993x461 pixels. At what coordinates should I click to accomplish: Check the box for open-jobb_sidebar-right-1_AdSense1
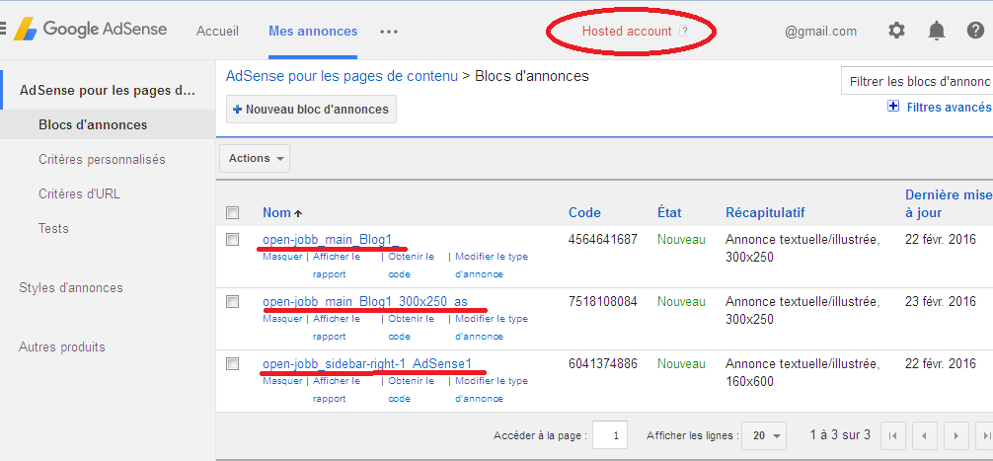(x=232, y=363)
